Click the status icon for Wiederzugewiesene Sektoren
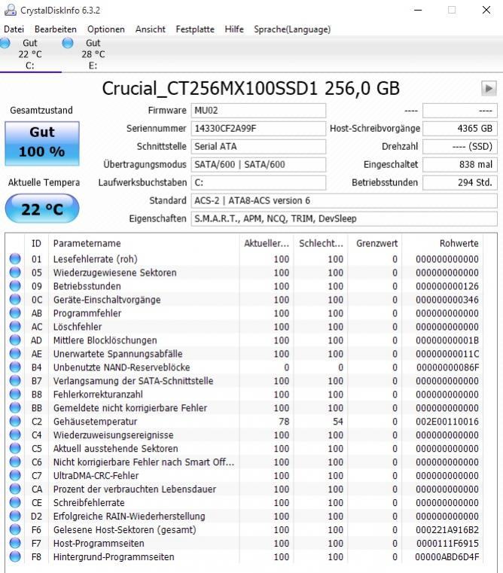This screenshot has height=573, width=503. pyautogui.click(x=15, y=273)
